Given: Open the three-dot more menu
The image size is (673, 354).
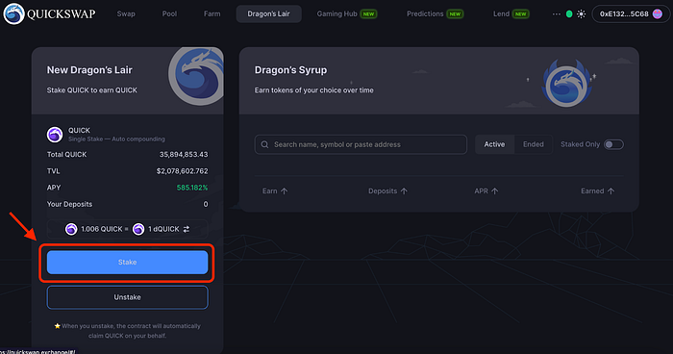Looking at the screenshot, I should (557, 13).
